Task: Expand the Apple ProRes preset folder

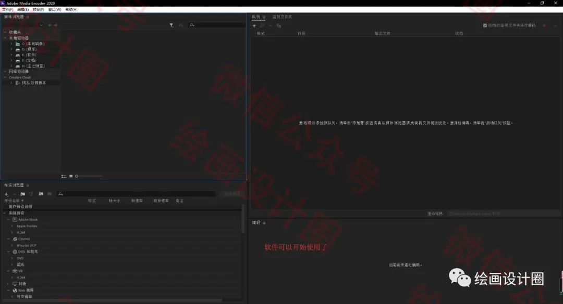Action: point(12,226)
